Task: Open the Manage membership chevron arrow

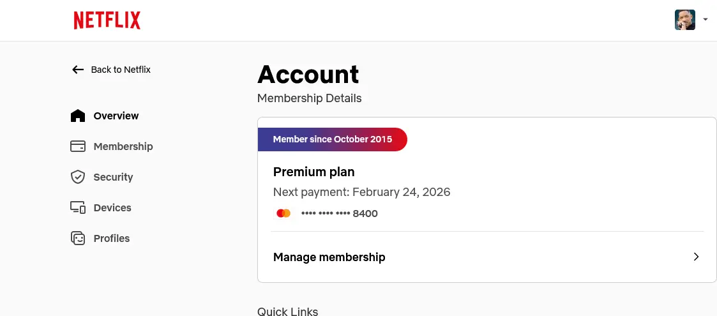Action: [x=696, y=257]
